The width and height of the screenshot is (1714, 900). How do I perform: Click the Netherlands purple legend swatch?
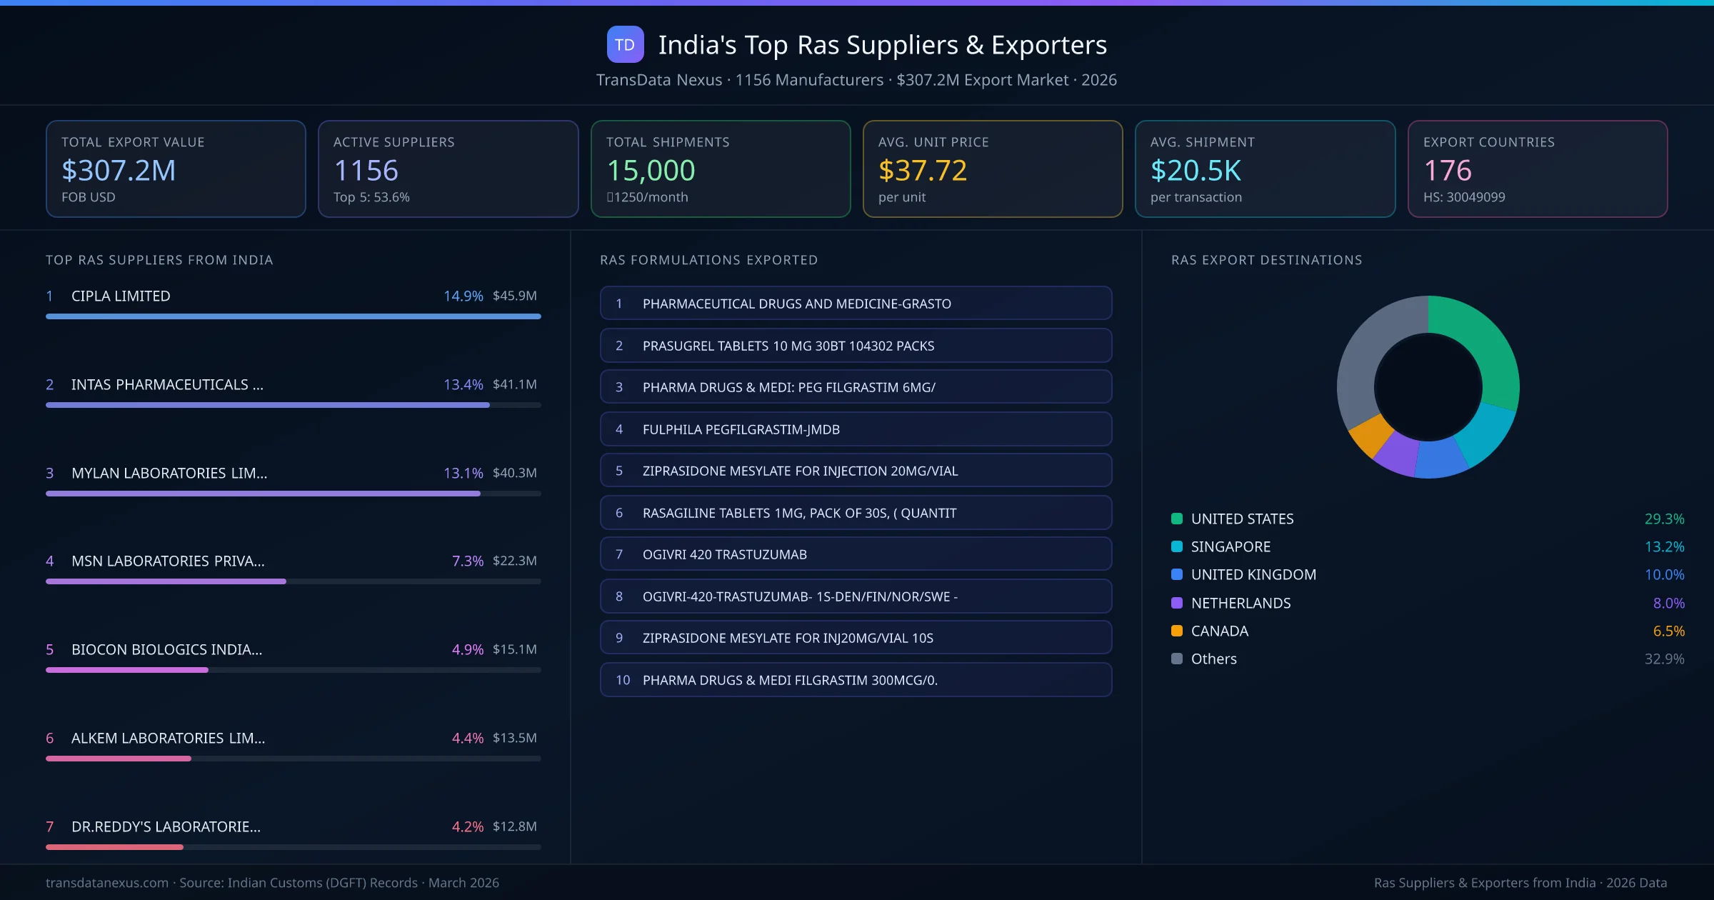tap(1177, 603)
